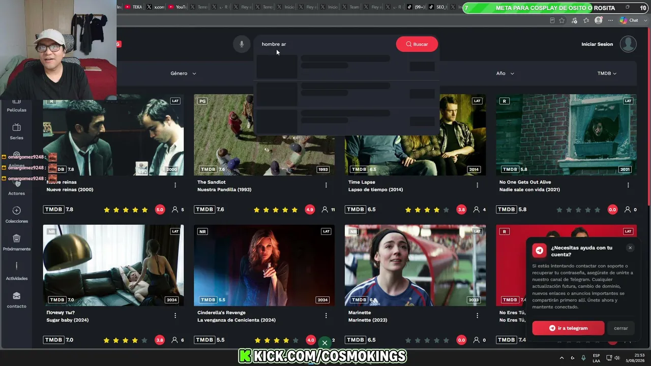Click the cerrar button in popup
651x366 pixels.
pos(620,328)
